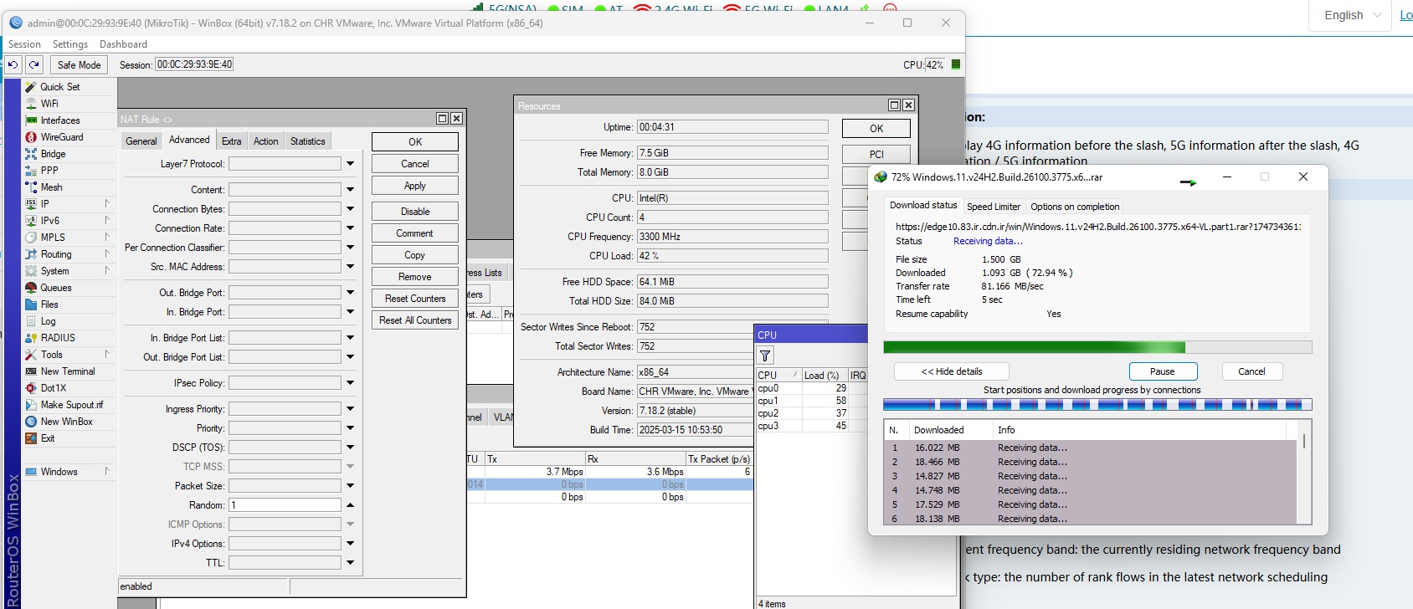The width and height of the screenshot is (1413, 609).
Task: Open the Settings menu
Action: point(70,44)
